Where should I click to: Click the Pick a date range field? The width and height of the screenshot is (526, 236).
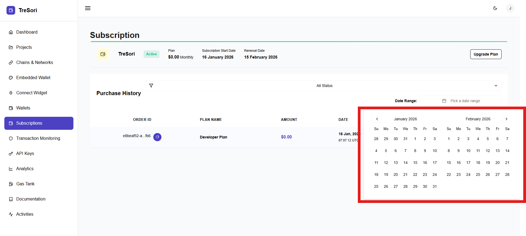coord(465,101)
